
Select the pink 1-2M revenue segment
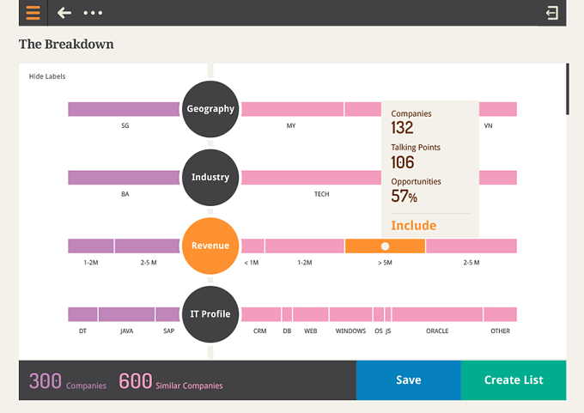pos(305,246)
